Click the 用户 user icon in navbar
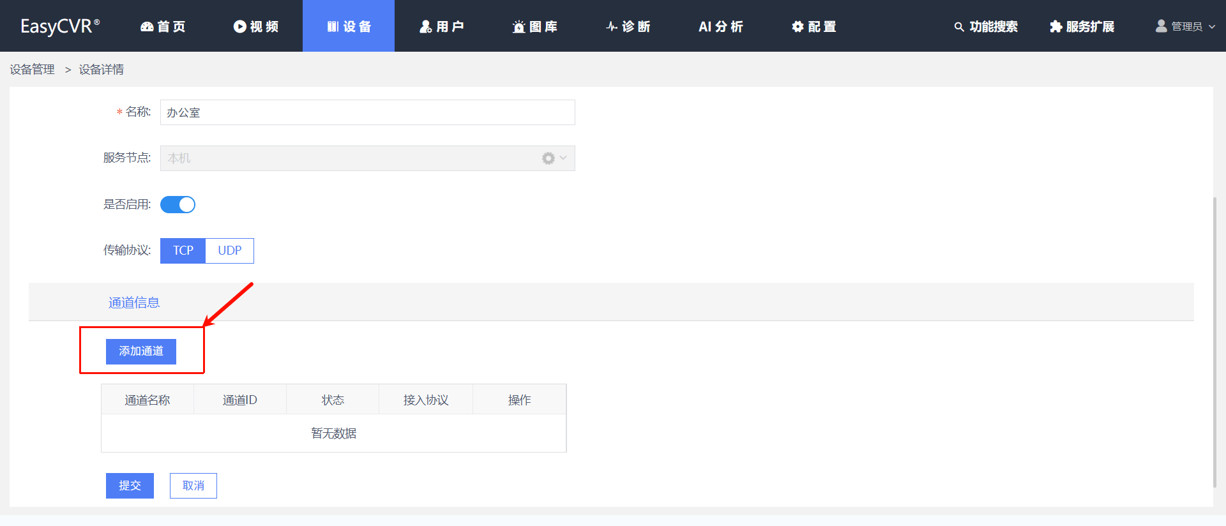1226x526 pixels. 425,26
